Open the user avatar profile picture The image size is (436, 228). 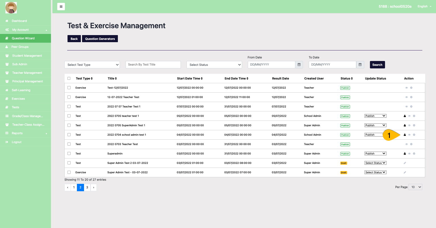coord(11,8)
